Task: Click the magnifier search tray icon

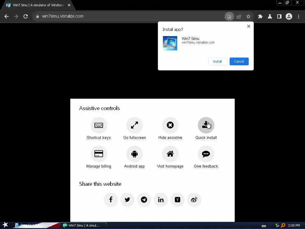Action: point(283,225)
